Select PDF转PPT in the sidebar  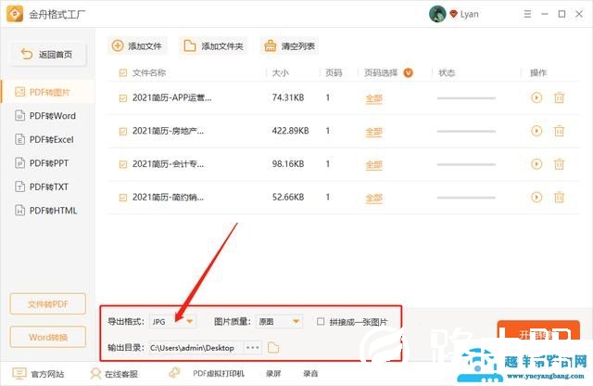click(x=47, y=163)
